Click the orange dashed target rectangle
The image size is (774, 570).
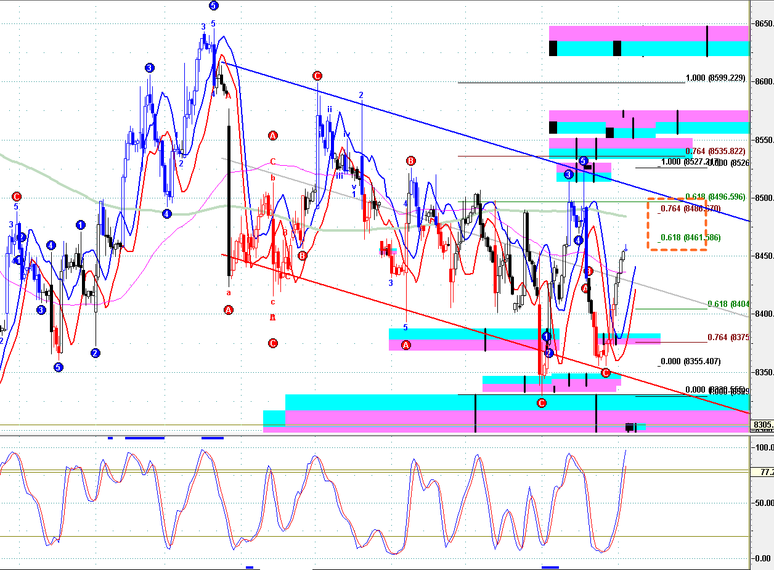677,224
